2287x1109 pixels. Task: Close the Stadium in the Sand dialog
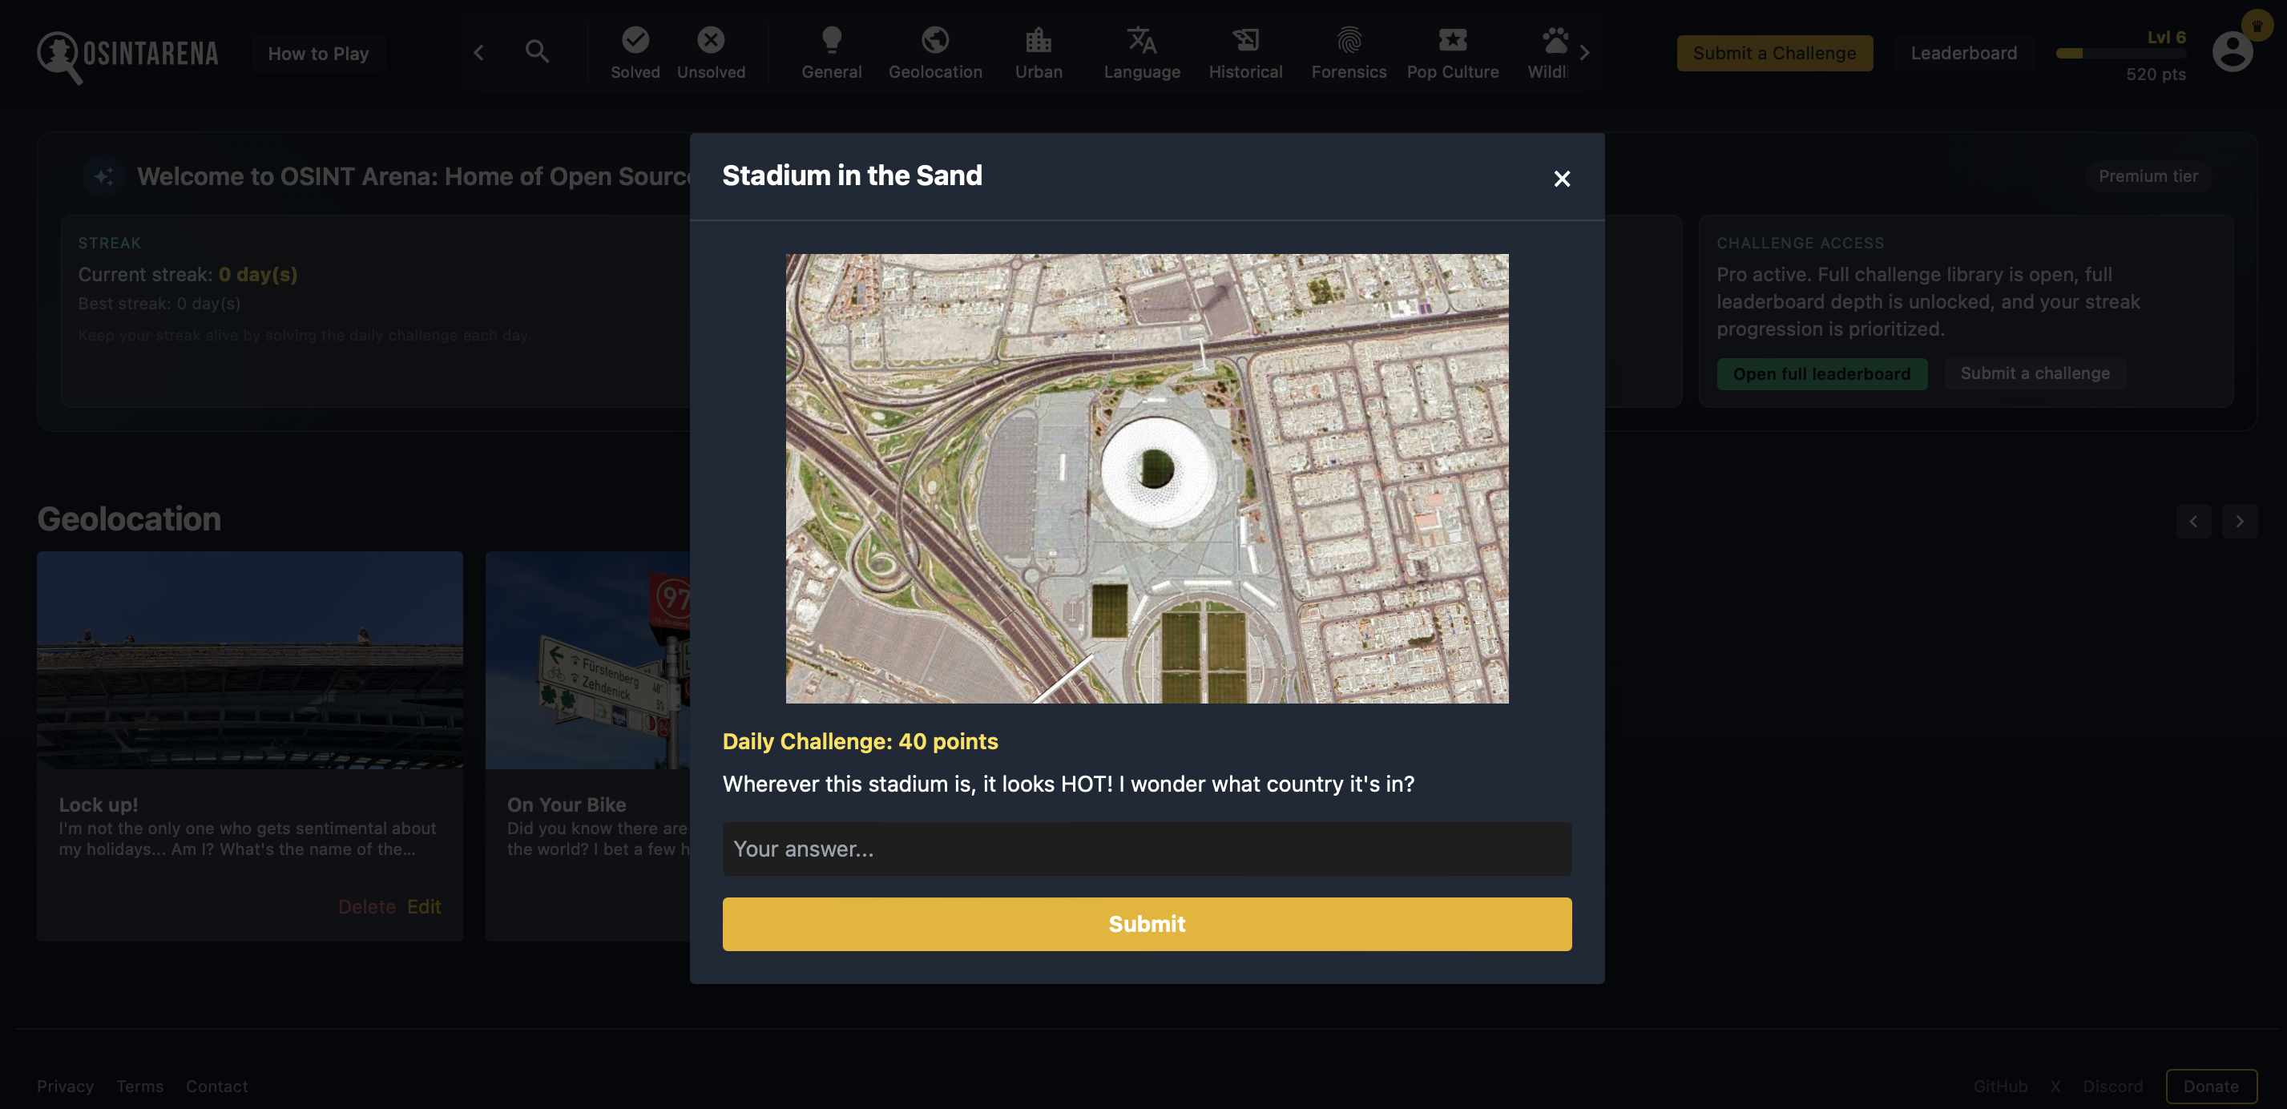(x=1562, y=179)
